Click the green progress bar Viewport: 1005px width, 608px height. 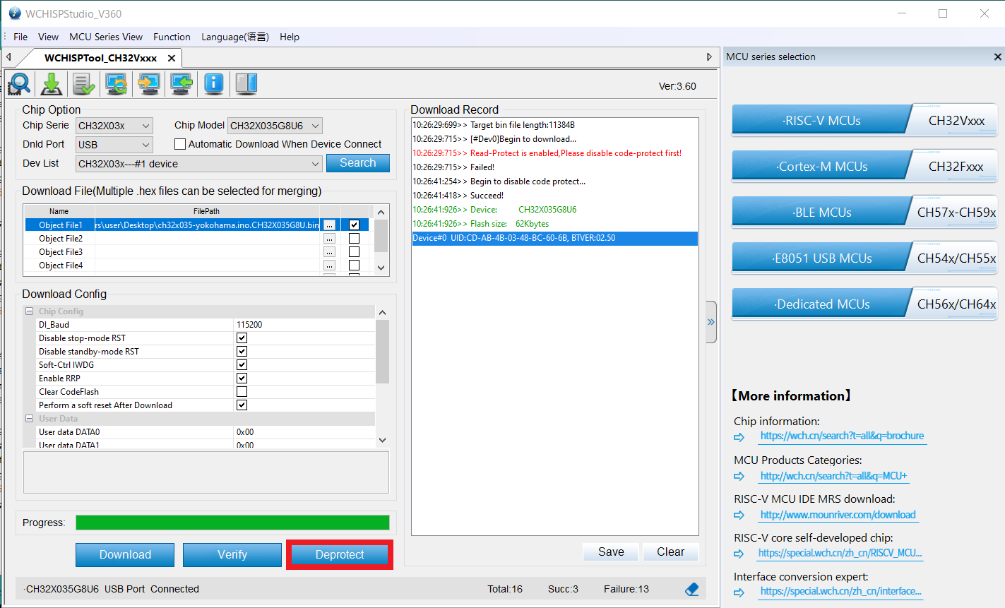[x=232, y=523]
